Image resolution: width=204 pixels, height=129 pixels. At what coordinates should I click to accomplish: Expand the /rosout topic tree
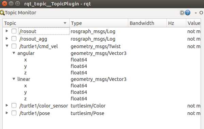tap(7, 31)
